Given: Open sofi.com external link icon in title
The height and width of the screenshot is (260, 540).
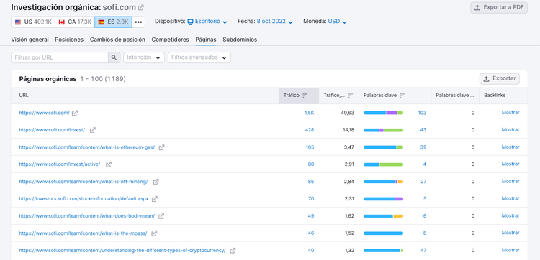Looking at the screenshot, I should click(141, 7).
